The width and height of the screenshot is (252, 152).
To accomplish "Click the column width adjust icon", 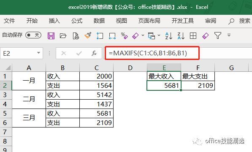I will tap(112, 36).
